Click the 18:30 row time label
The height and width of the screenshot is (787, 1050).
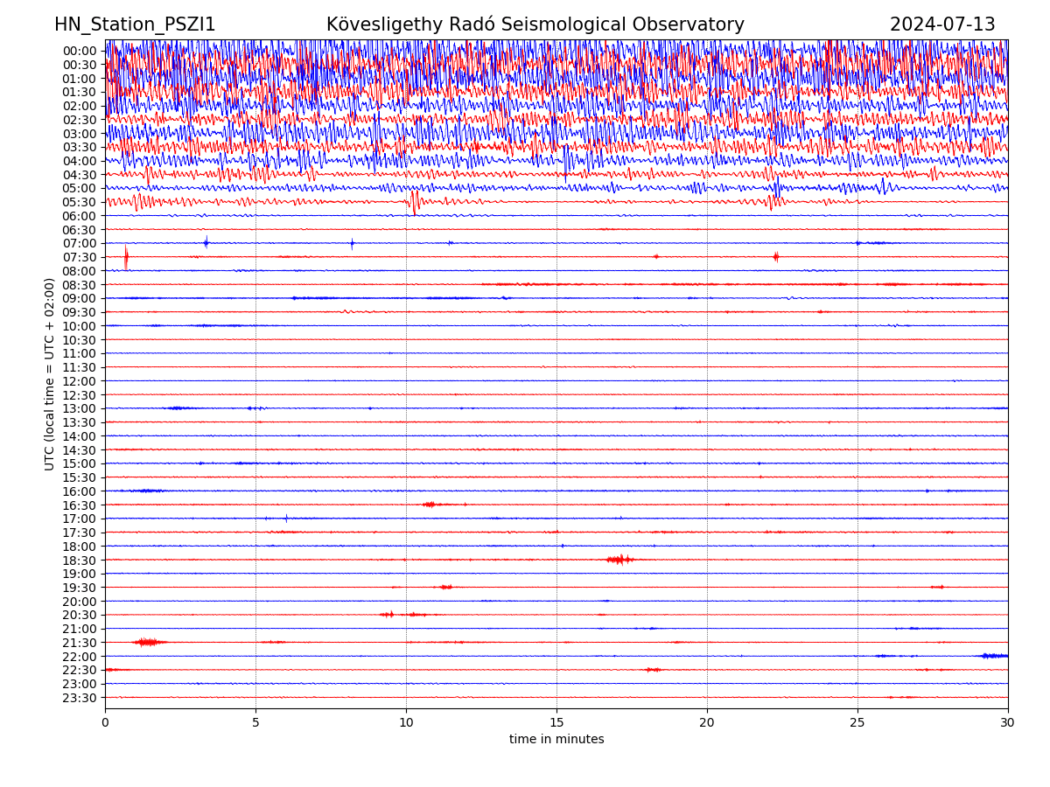pyautogui.click(x=79, y=561)
